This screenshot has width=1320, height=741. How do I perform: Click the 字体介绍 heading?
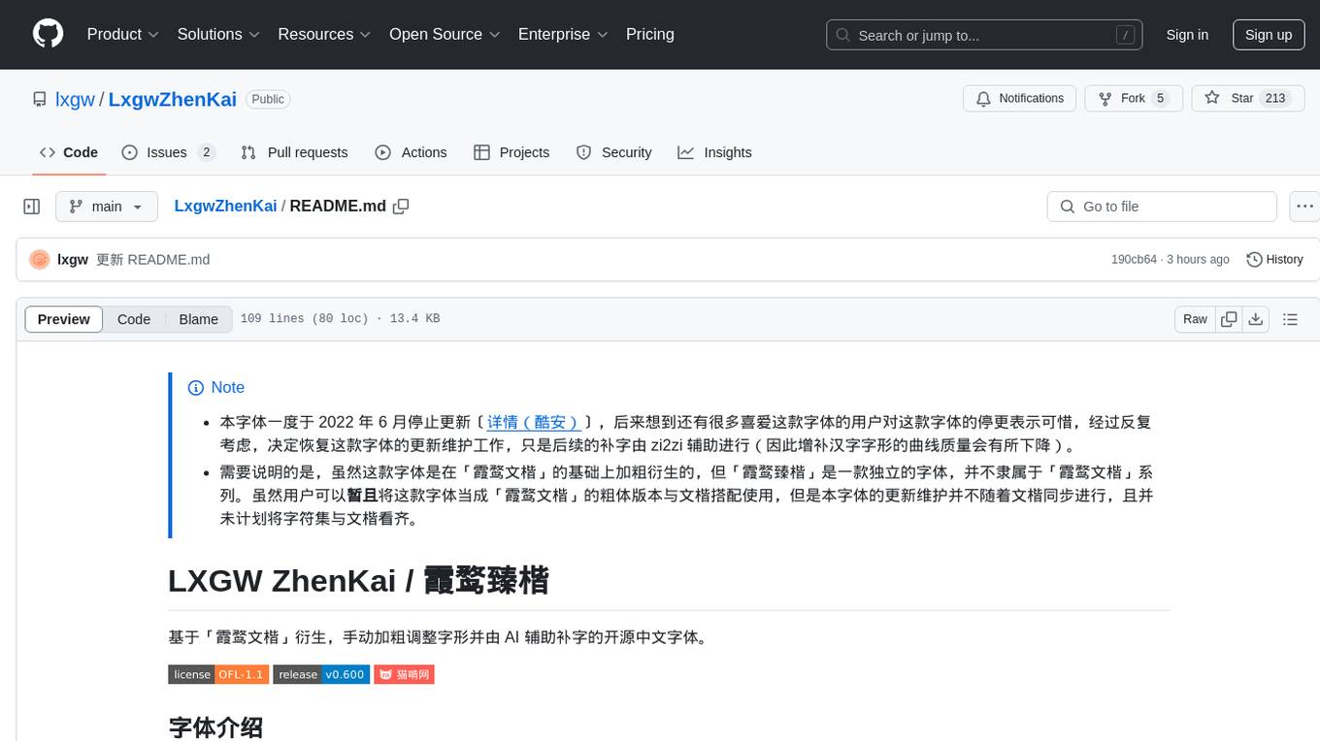coord(215,727)
